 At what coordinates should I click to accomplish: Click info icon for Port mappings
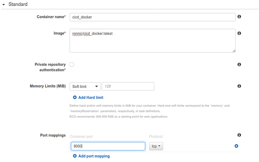[x=239, y=135]
